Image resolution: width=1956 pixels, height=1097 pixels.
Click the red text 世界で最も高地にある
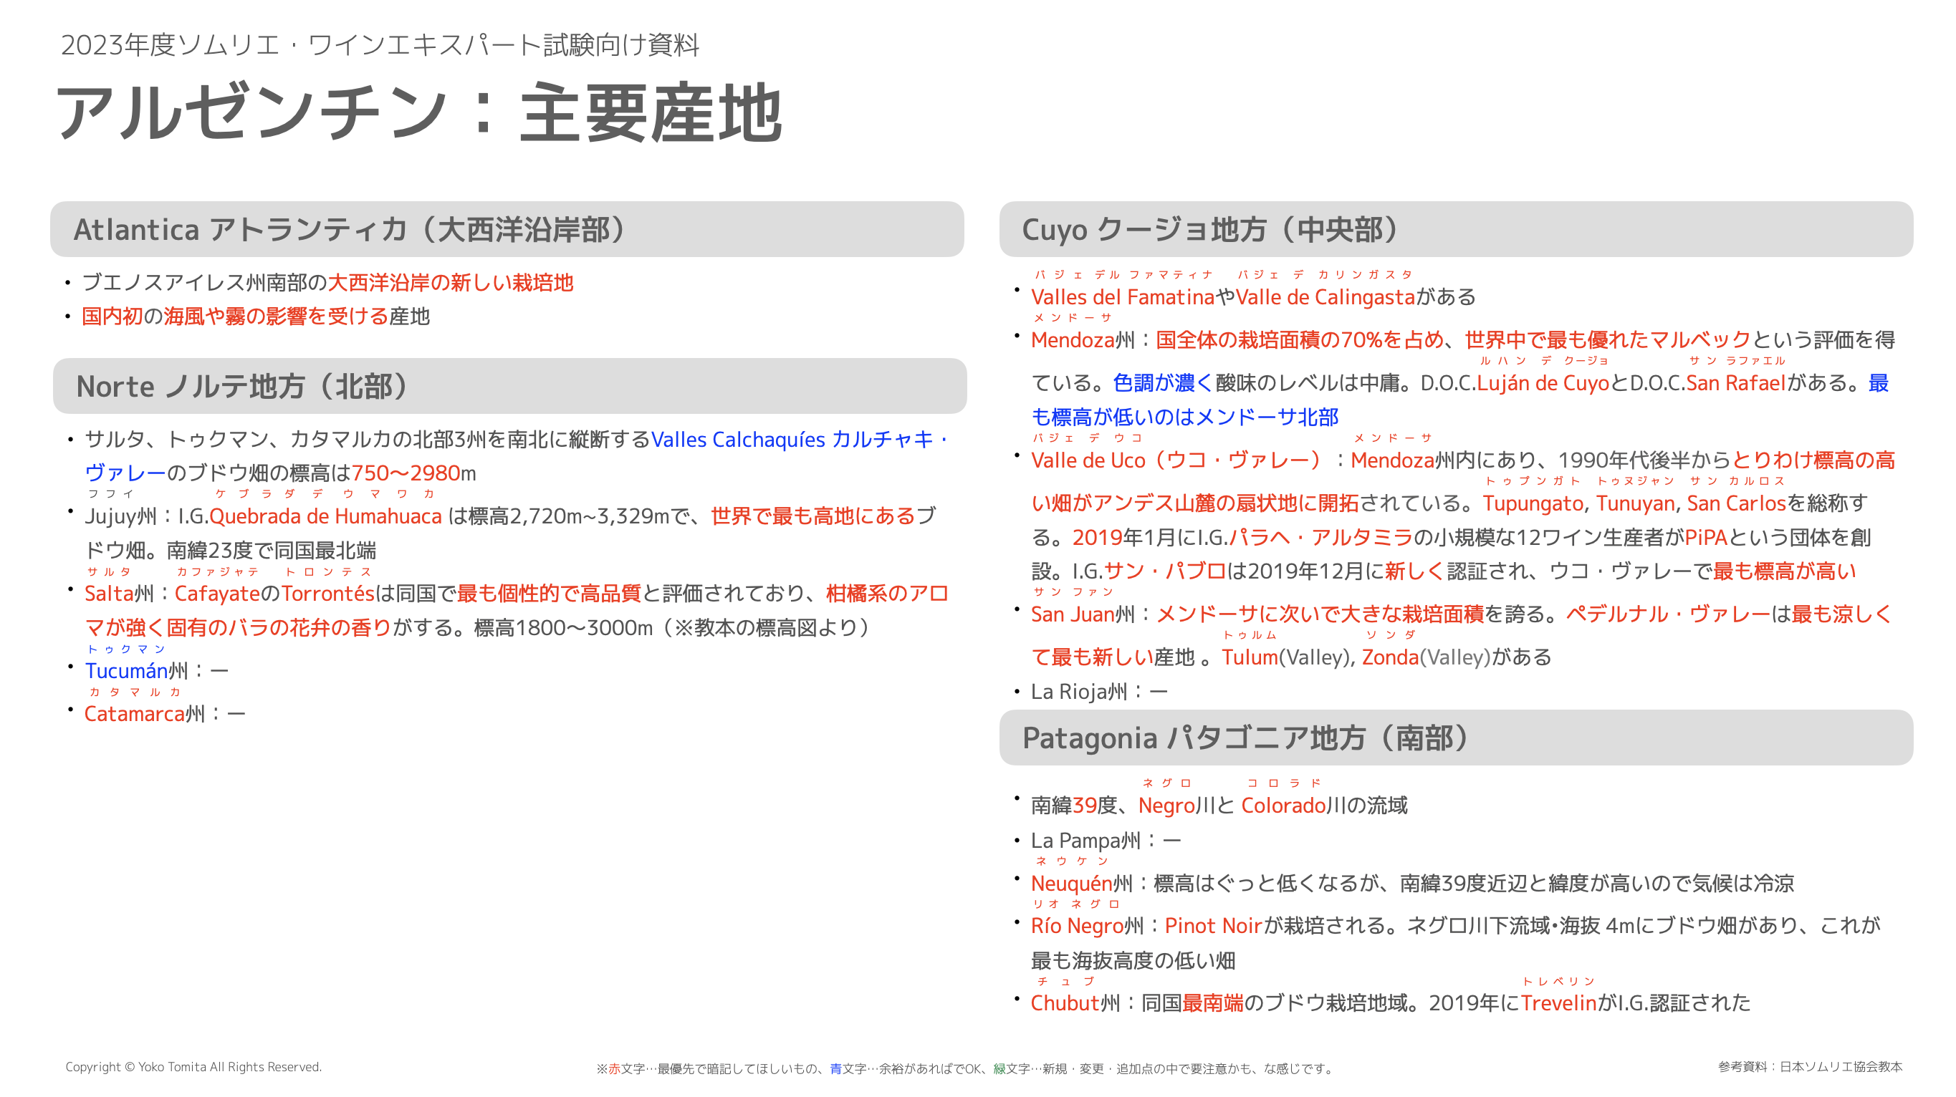tap(812, 517)
